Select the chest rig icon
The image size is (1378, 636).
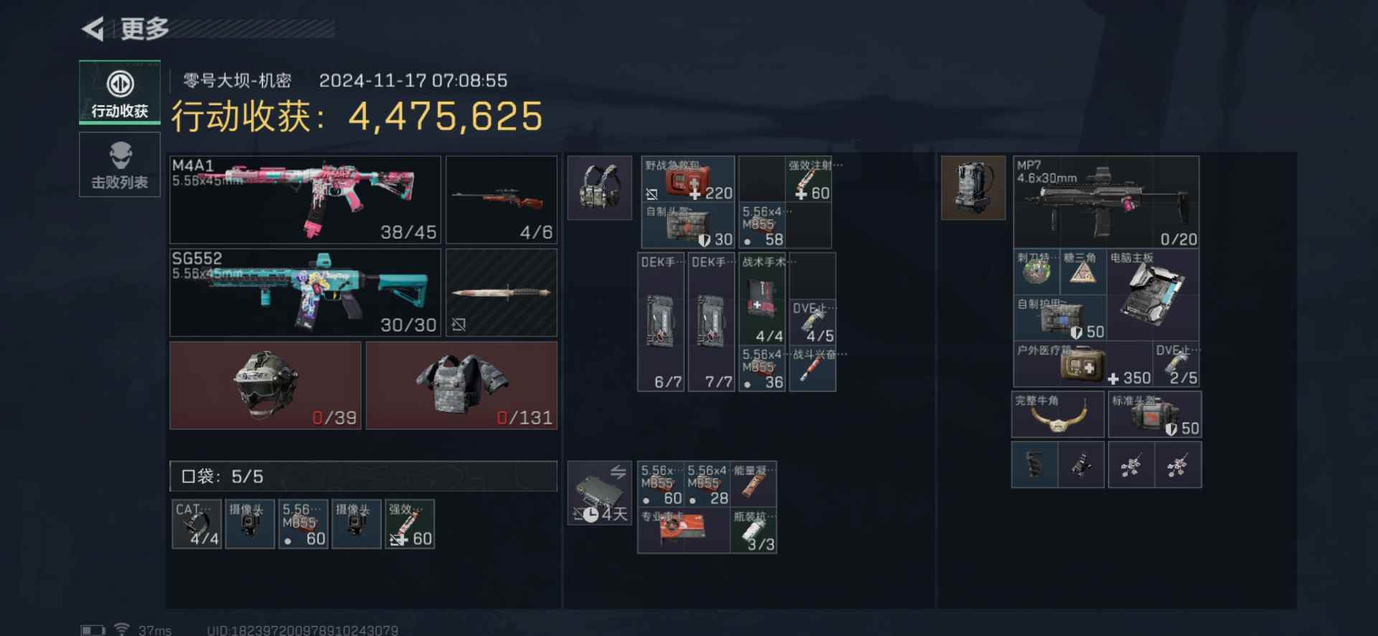pos(600,187)
